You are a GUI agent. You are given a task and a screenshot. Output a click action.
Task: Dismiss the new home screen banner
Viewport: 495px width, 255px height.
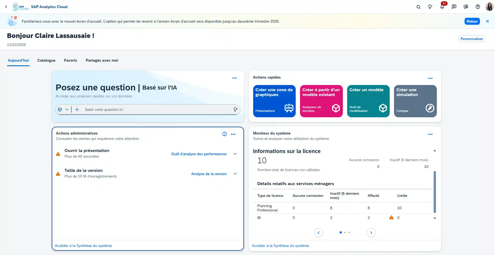click(487, 21)
